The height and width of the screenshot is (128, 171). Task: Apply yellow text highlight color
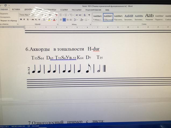tap(49, 20)
